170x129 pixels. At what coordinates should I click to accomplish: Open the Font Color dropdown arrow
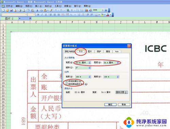tap(111, 15)
